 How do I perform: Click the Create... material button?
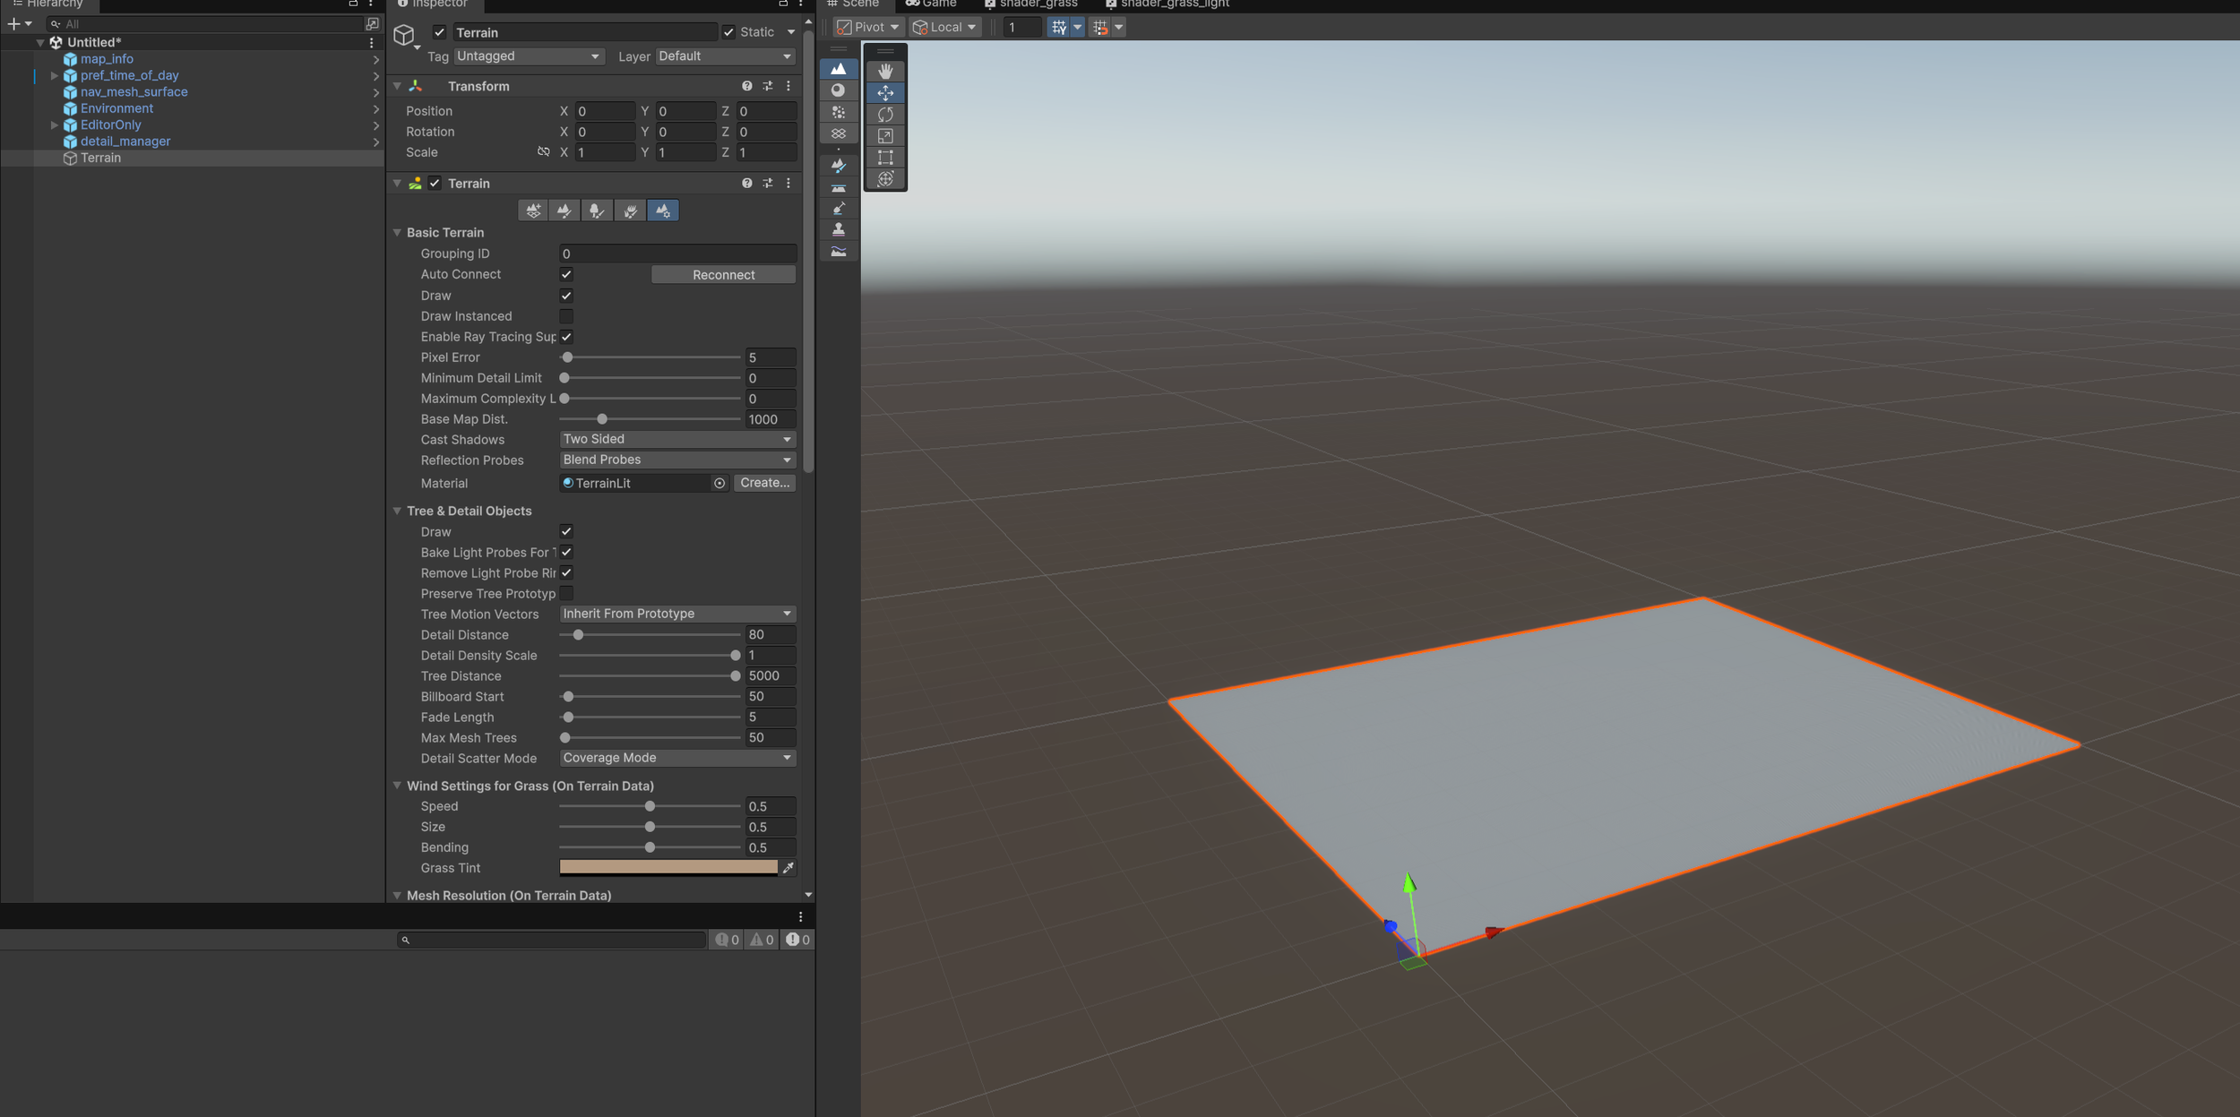click(764, 483)
